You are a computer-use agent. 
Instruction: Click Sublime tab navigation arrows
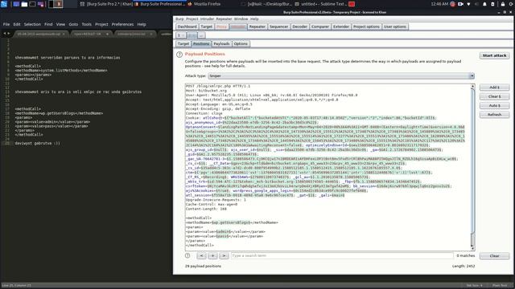click(6, 34)
